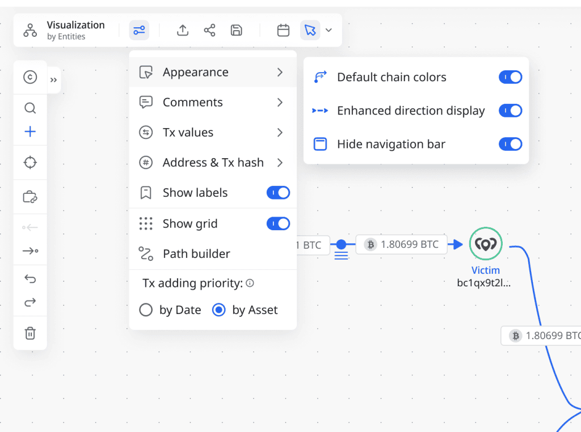The height and width of the screenshot is (432, 581).
Task: Click the crosshair center-target icon
Action: click(x=30, y=163)
